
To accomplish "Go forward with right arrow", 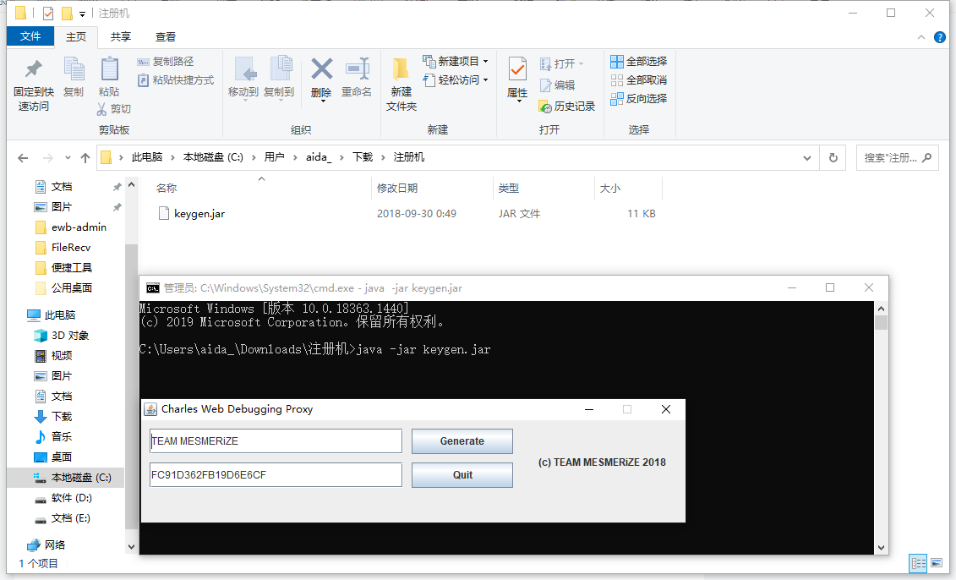I will tap(47, 158).
